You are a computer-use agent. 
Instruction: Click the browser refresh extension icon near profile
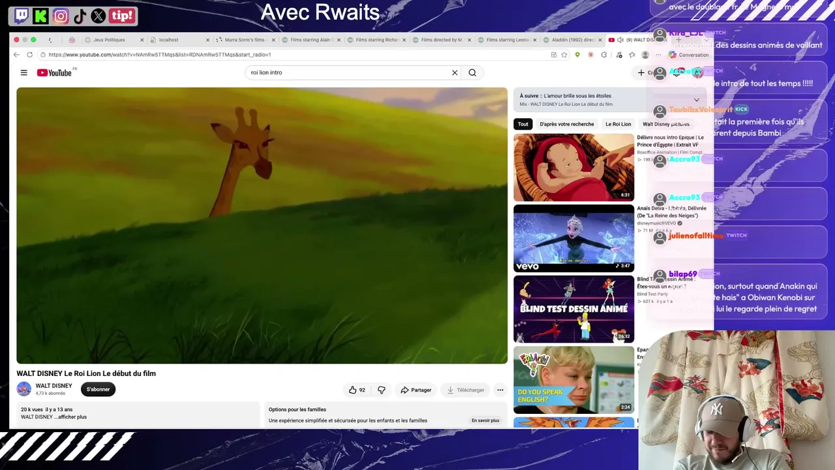[x=604, y=55]
